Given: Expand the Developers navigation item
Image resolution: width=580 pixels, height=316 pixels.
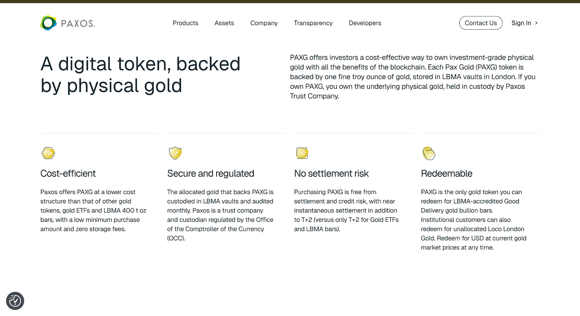Looking at the screenshot, I should tap(365, 23).
